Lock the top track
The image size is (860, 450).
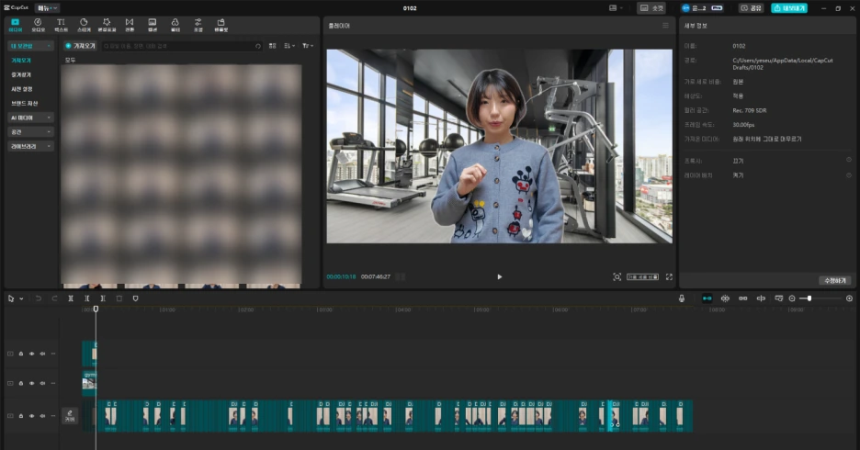21,354
